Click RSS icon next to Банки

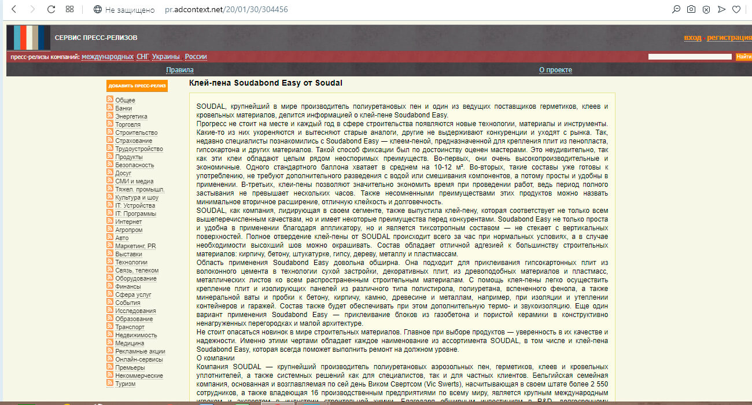(x=110, y=108)
